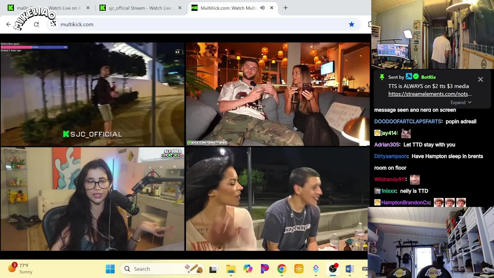Viewport: 494px width, 278px height.
Task: Click the room webcam overlay at top right
Action: tap(433, 34)
